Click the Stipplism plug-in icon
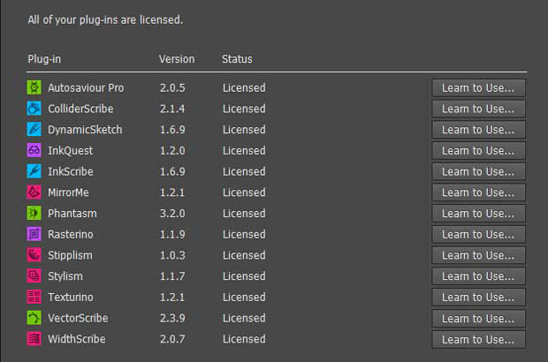Screen dimensions: 548x362 click(34, 255)
